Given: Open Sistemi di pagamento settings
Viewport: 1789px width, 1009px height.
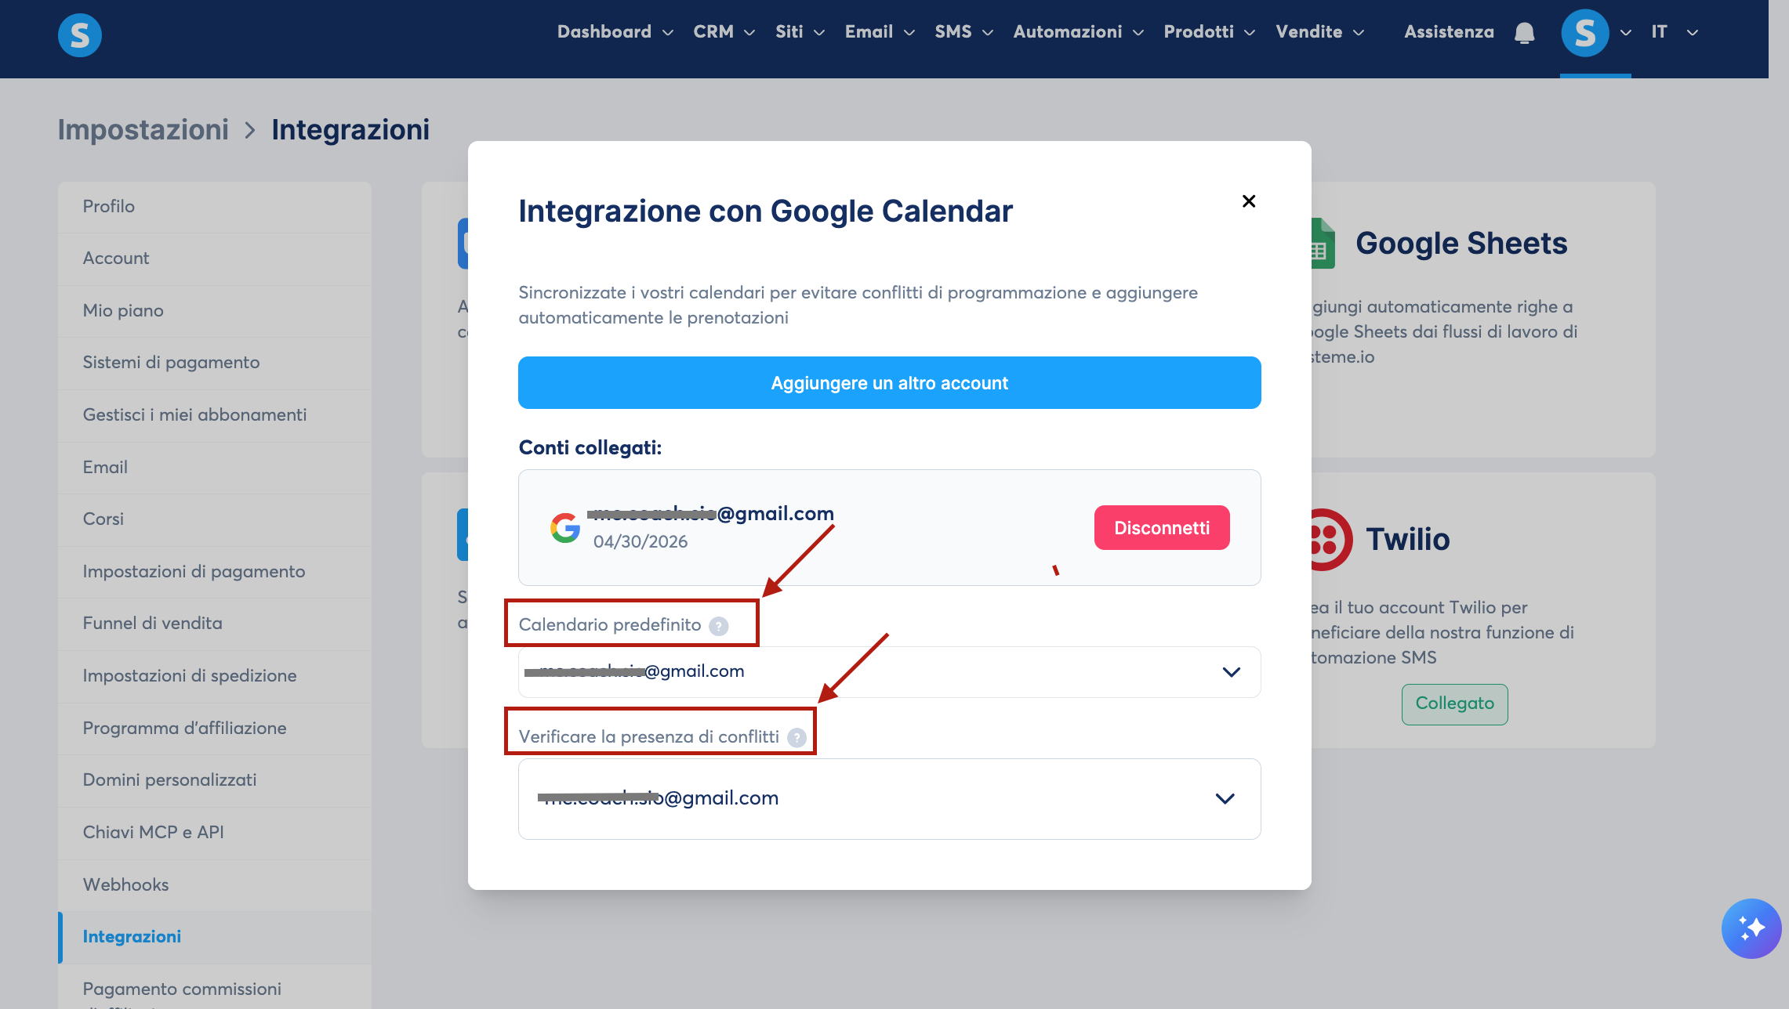Looking at the screenshot, I should pyautogui.click(x=215, y=363).
